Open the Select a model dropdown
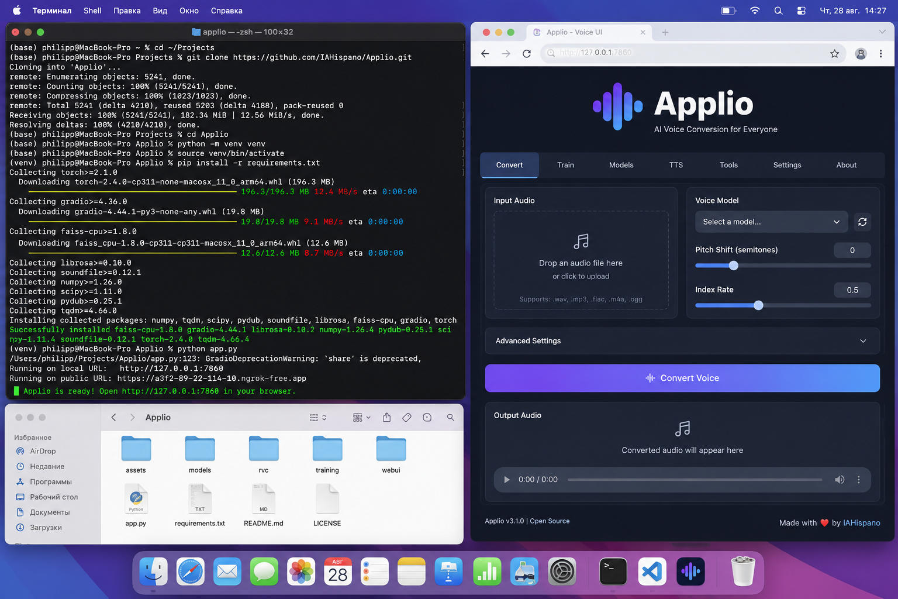Viewport: 898px width, 599px height. click(x=771, y=222)
